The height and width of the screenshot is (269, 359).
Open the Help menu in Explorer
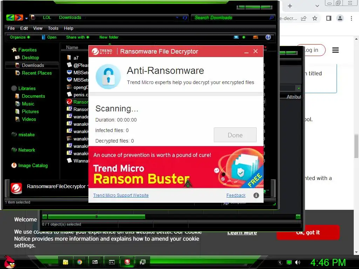point(69,28)
